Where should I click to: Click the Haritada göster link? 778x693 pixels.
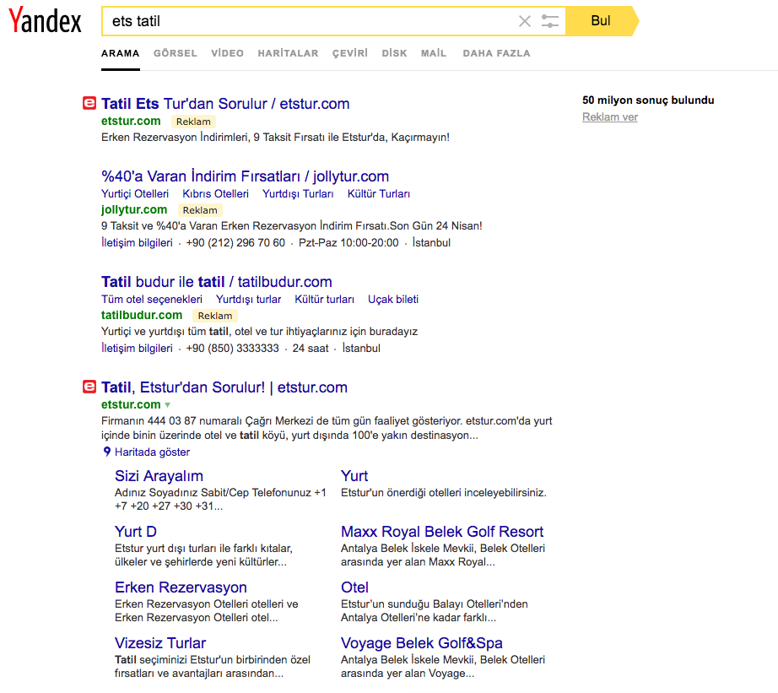pyautogui.click(x=153, y=452)
